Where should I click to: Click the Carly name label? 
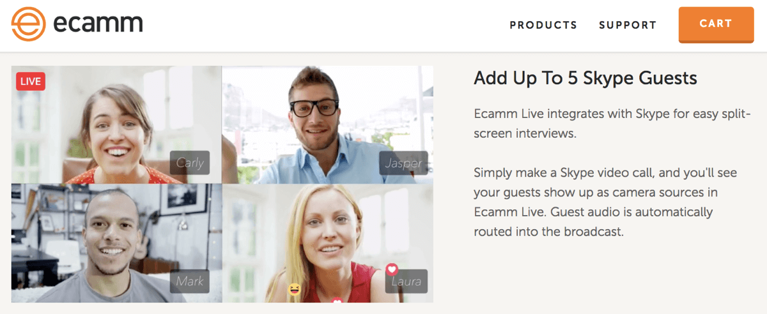pos(190,163)
